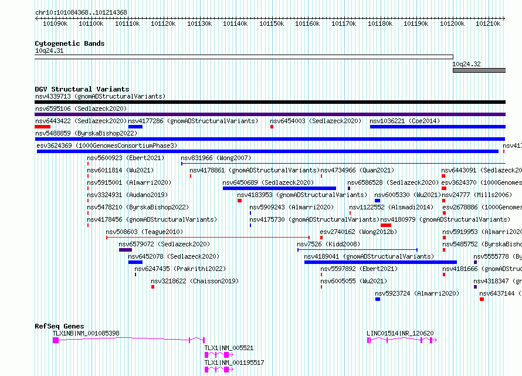This screenshot has height=376, width=522.
Task: Open TLX1 NM_001195517 gene label
Action: 235,363
